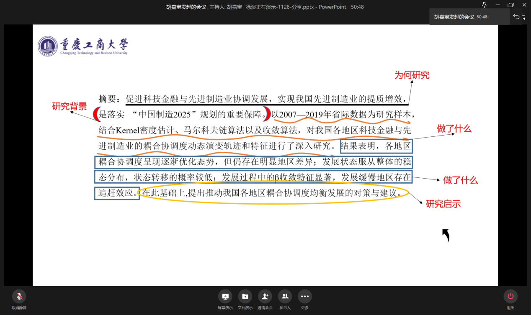Expand the More (更多) options menu
This screenshot has height=315, width=531.
(304, 297)
